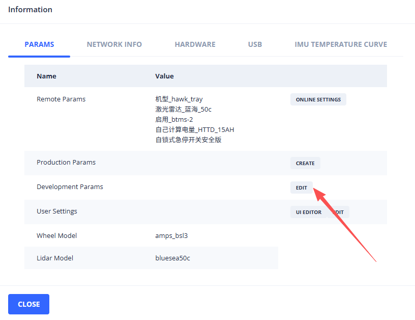Viewport: 415px width, 320px height.
Task: Click the 自己计算电量_HTTD_15AH param entry
Action: tap(194, 130)
